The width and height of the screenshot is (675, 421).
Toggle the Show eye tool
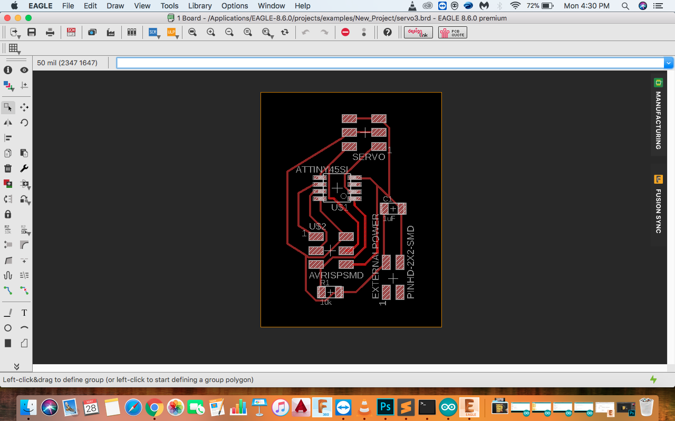coord(24,70)
